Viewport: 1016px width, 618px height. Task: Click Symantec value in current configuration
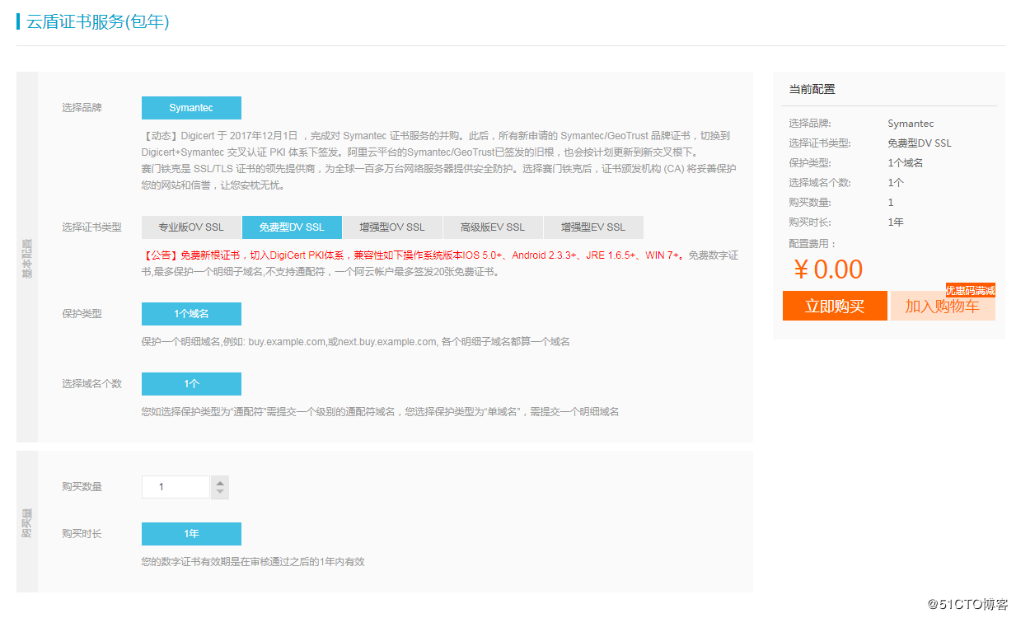click(911, 124)
